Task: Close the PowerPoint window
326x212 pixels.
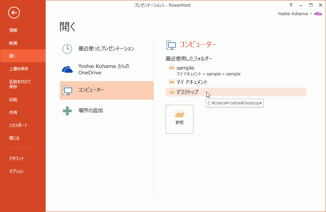Action: click(x=320, y=5)
